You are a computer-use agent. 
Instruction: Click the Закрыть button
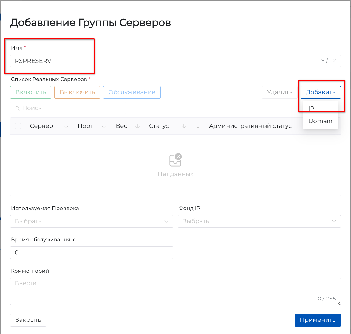coord(28,320)
